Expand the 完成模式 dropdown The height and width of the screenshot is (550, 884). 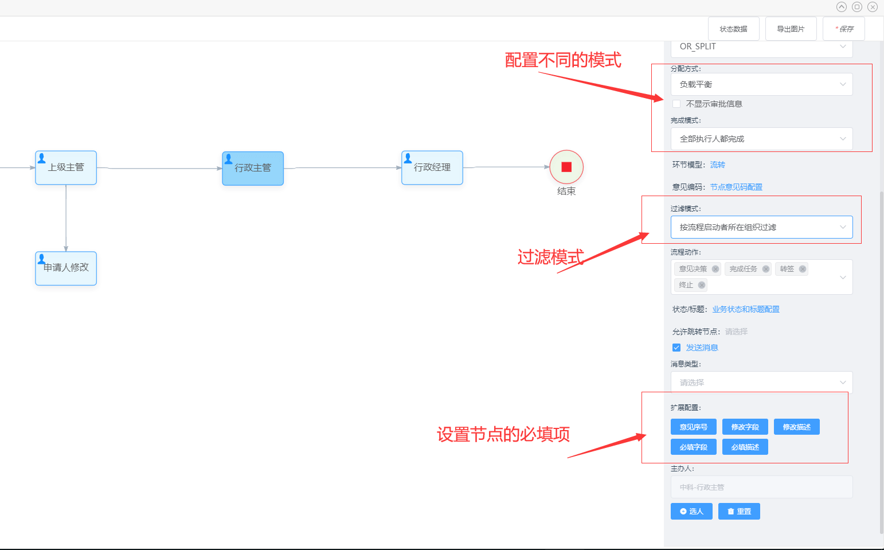[x=761, y=139]
